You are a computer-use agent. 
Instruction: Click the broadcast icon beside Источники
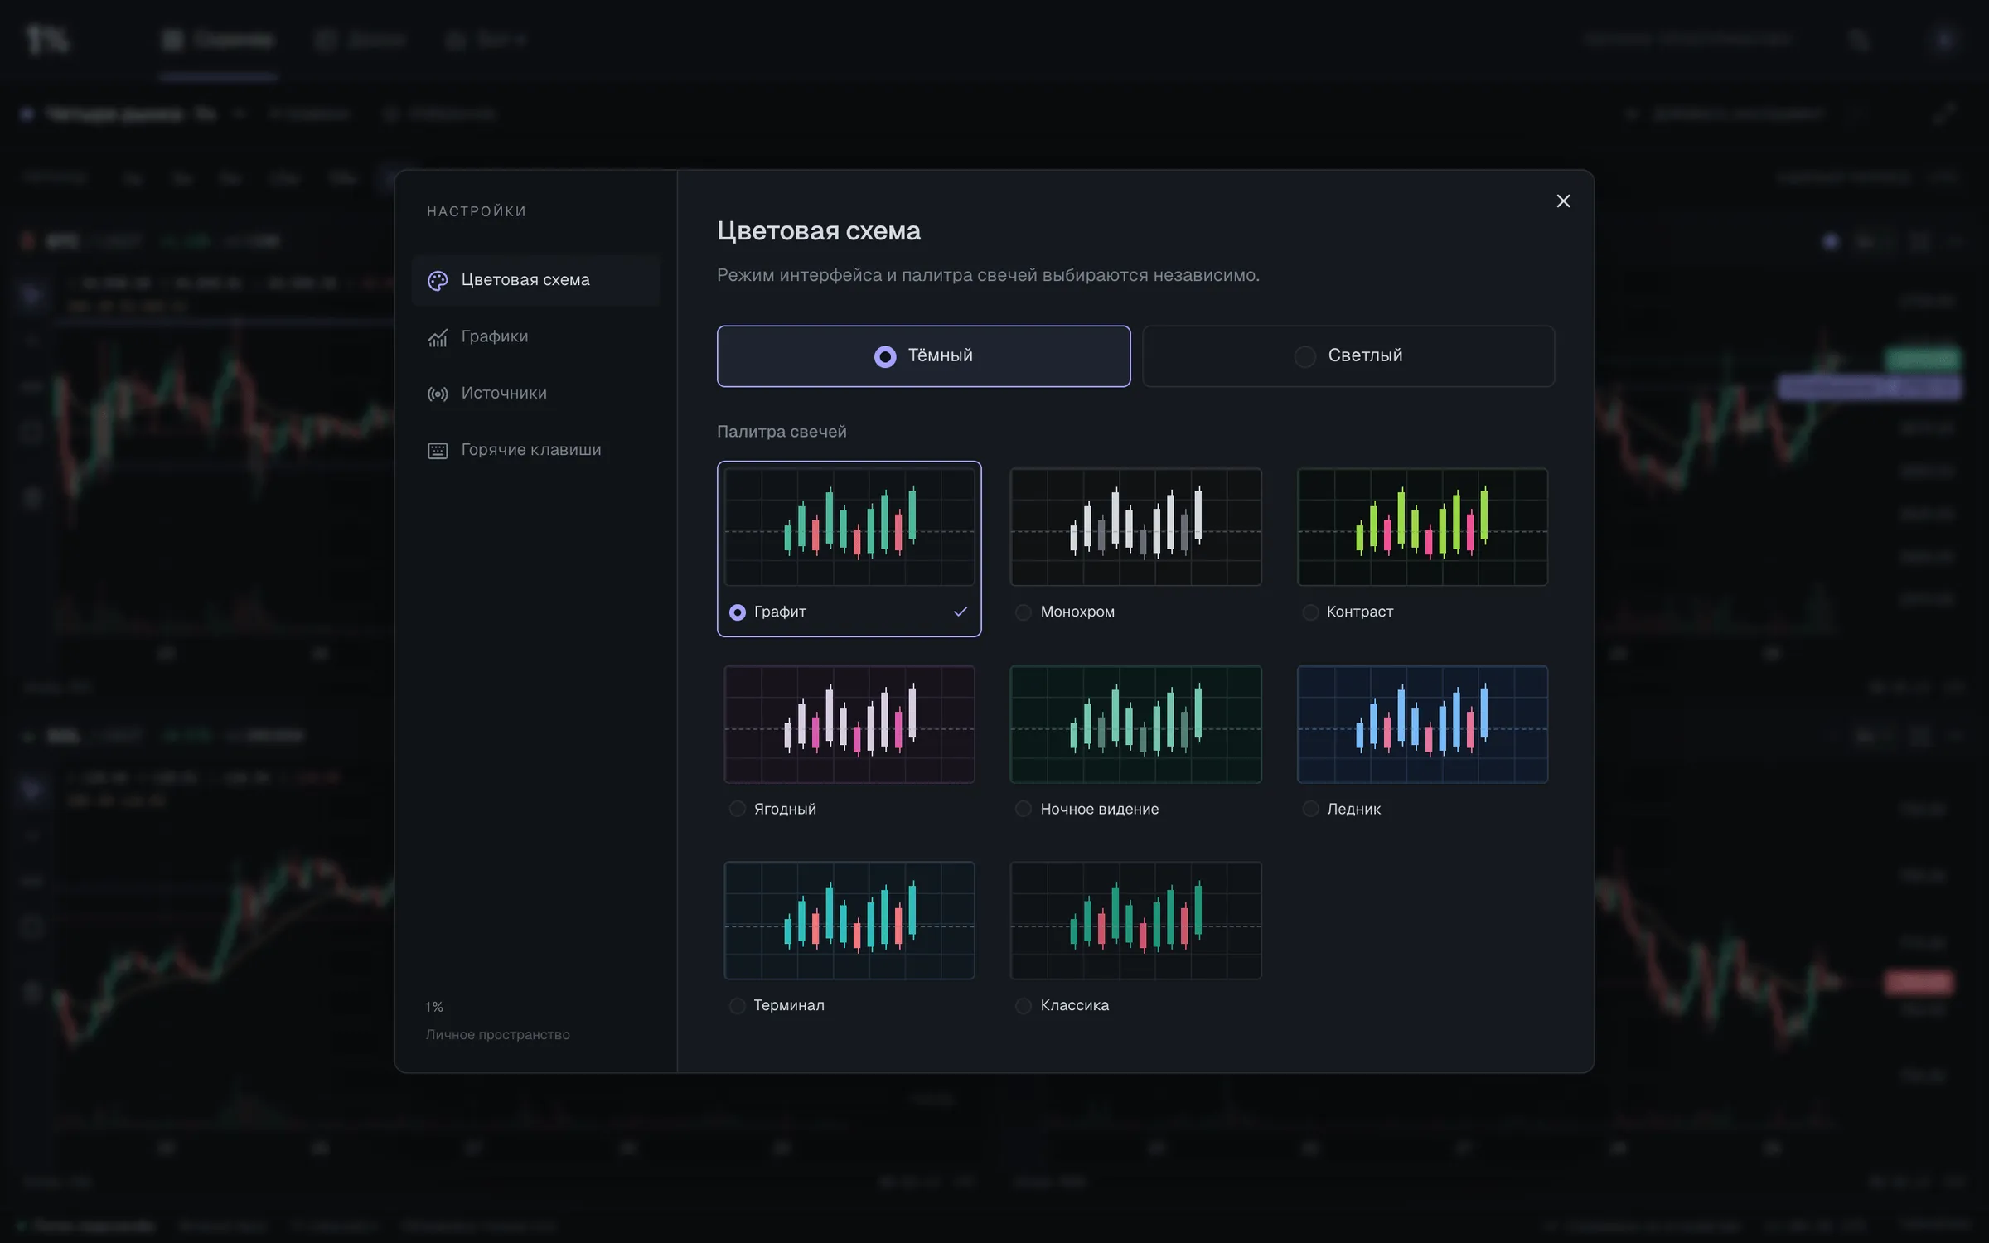pyautogui.click(x=438, y=394)
